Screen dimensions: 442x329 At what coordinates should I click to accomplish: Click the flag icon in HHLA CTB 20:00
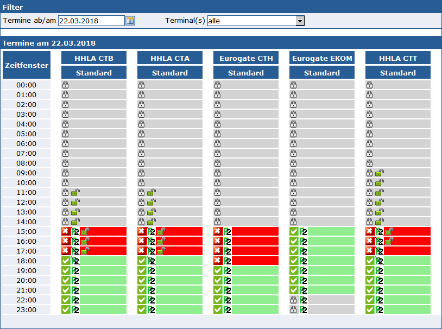pyautogui.click(x=75, y=281)
